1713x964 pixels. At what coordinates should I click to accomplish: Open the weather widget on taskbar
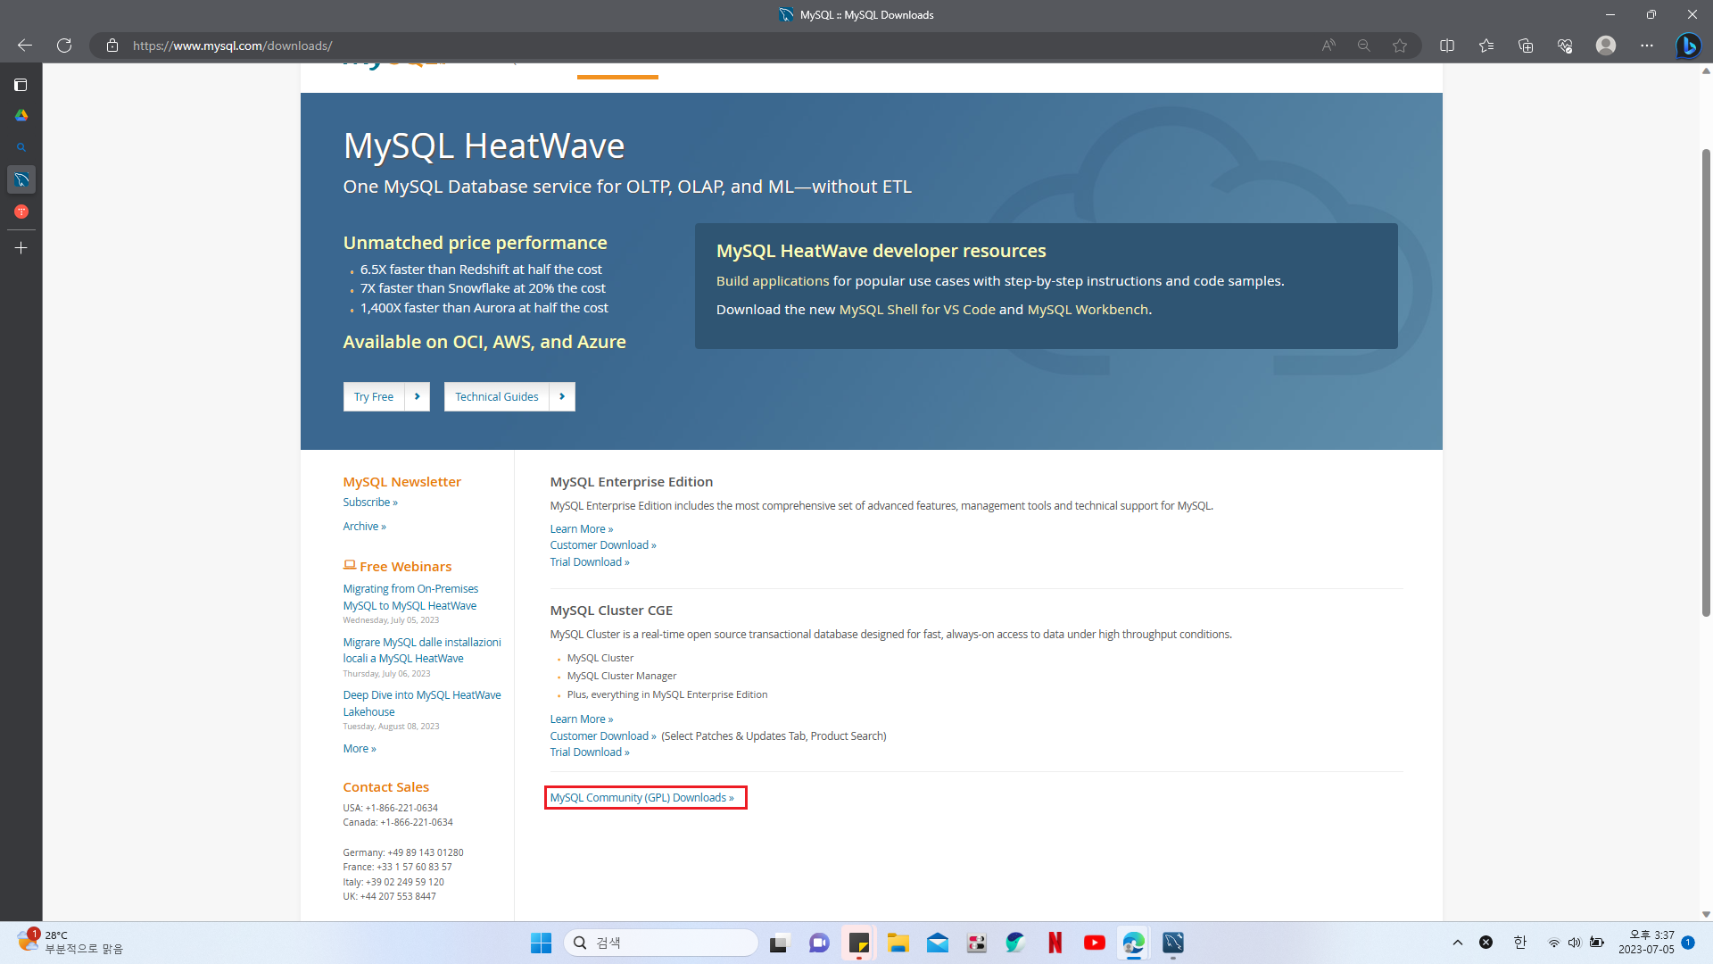tap(70, 943)
